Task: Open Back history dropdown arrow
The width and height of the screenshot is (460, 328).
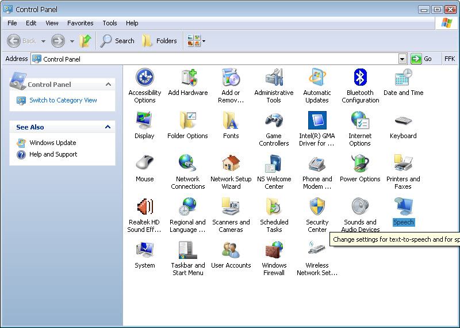Action: [x=44, y=41]
